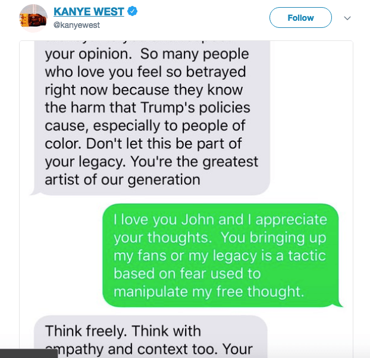Click 'who love you feel so betrayed'

(145, 72)
